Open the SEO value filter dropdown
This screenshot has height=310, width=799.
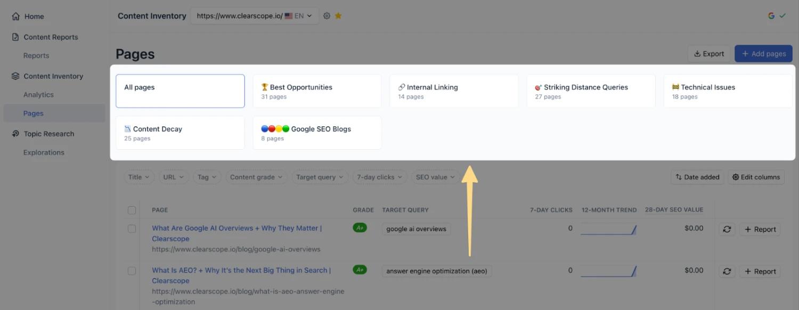(x=436, y=177)
